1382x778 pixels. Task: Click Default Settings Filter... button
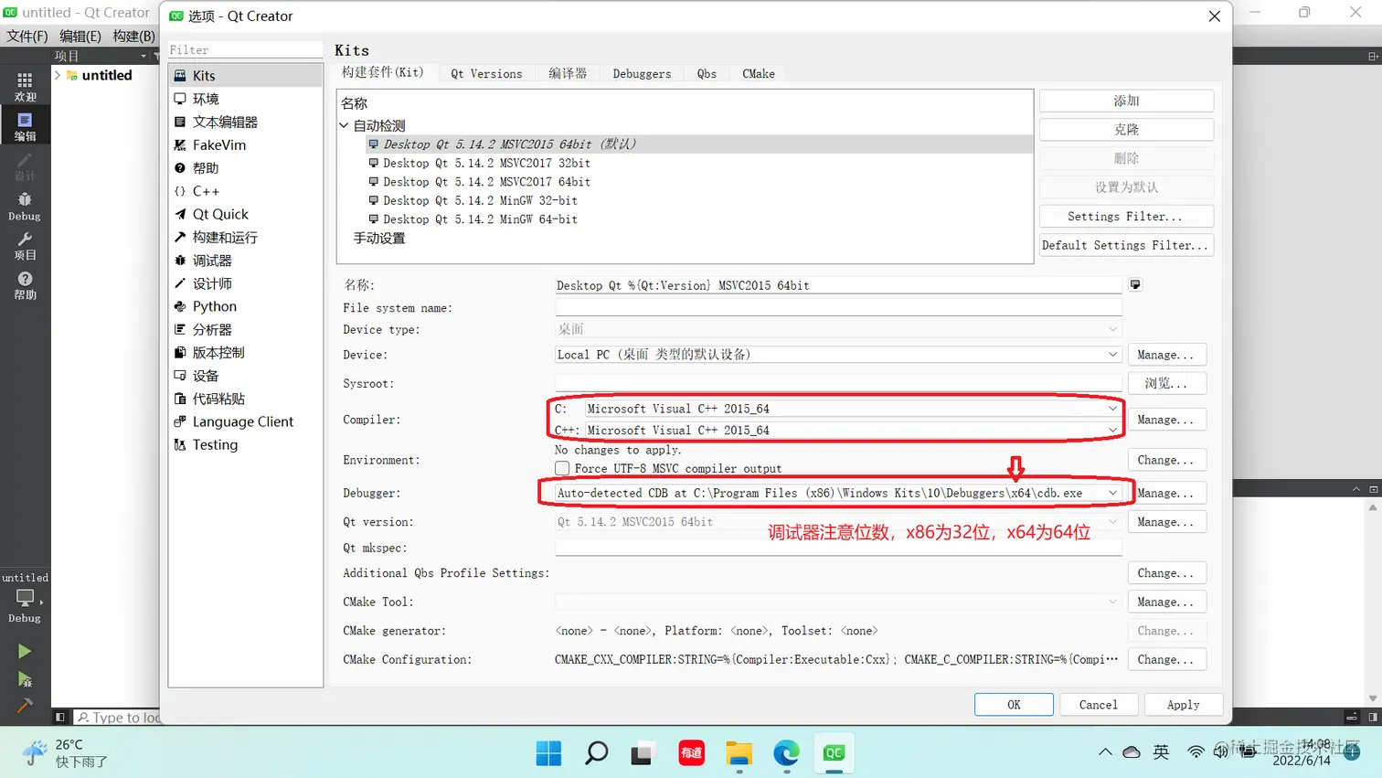point(1126,245)
